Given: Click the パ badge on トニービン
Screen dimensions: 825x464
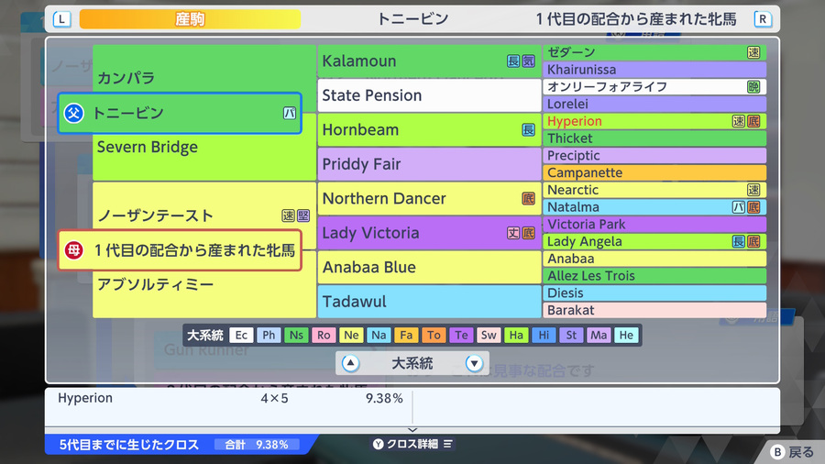Looking at the screenshot, I should click(290, 113).
